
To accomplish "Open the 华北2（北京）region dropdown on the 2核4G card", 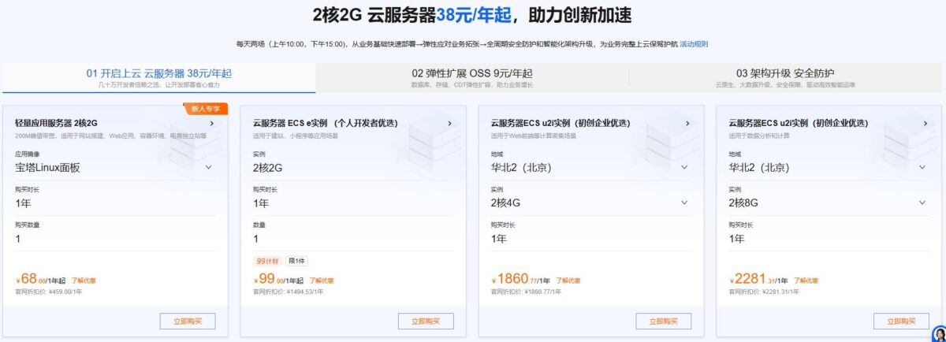I will [684, 167].
